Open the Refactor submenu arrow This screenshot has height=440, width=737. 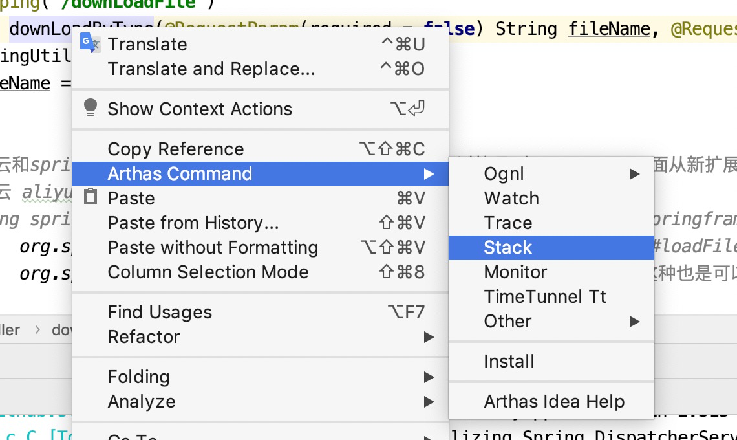[428, 337]
